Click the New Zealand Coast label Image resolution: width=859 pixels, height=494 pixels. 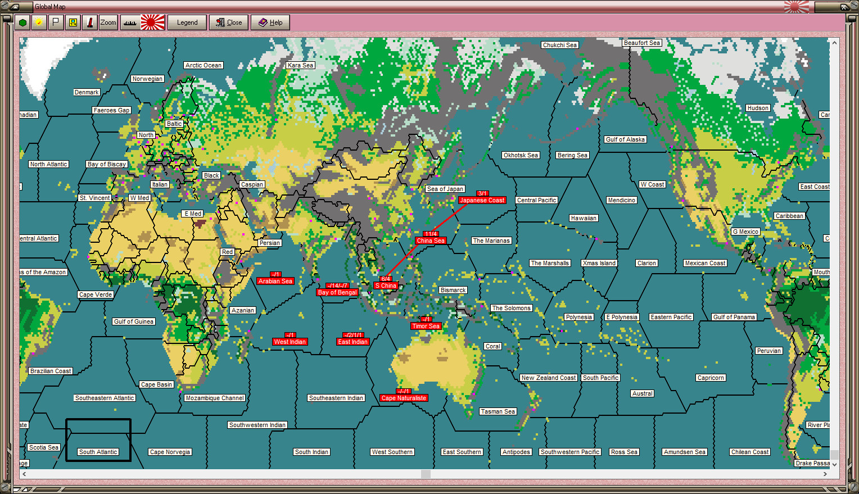point(549,378)
